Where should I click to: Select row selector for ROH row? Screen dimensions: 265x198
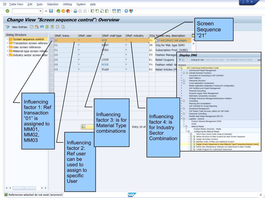pyautogui.click(x=52, y=40)
